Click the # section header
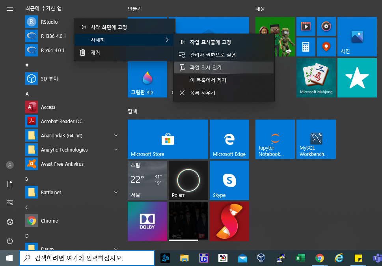This screenshot has width=382, height=266. [27, 66]
